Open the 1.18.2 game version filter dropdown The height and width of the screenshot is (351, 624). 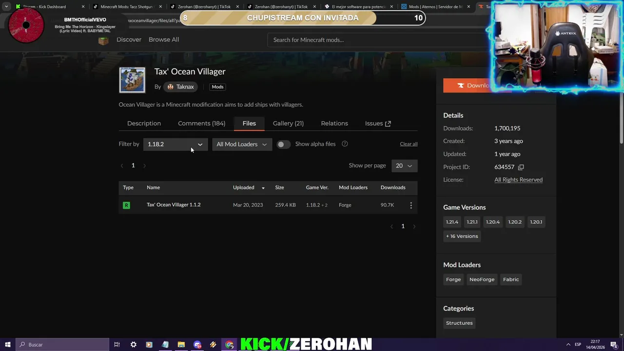[x=175, y=144]
